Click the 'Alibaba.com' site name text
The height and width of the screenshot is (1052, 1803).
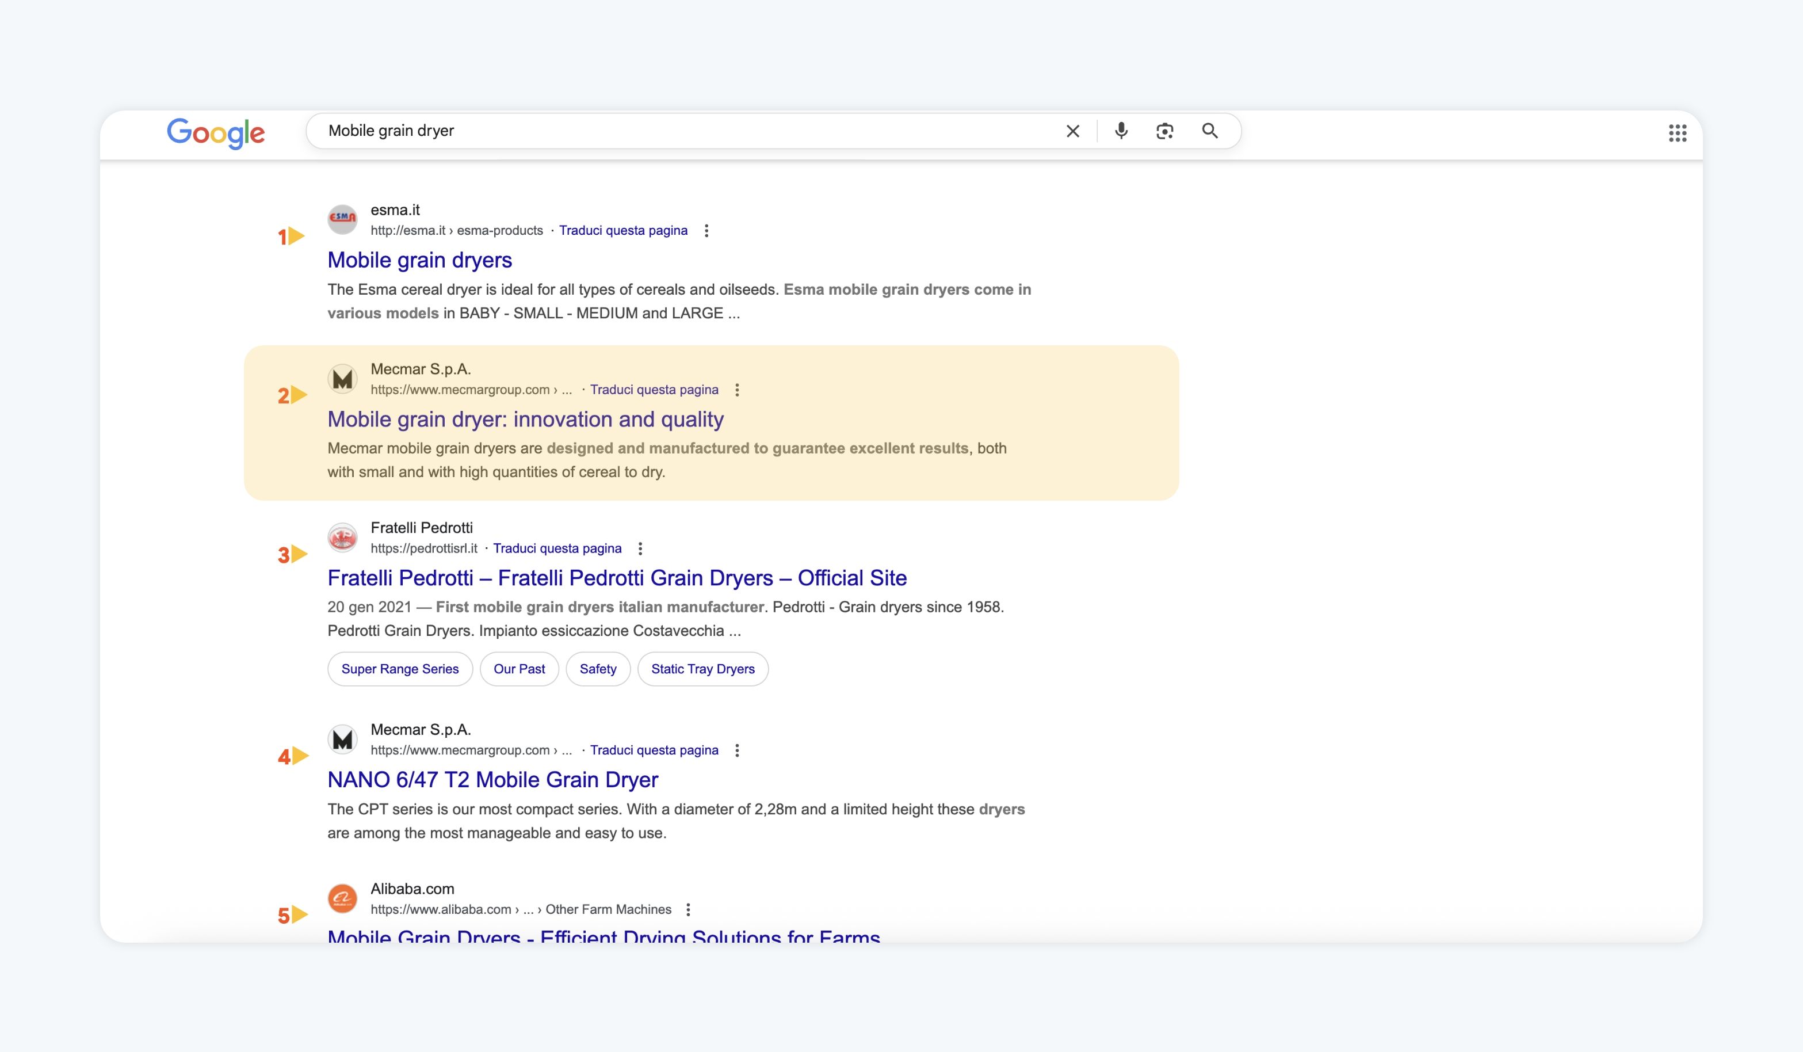click(412, 889)
